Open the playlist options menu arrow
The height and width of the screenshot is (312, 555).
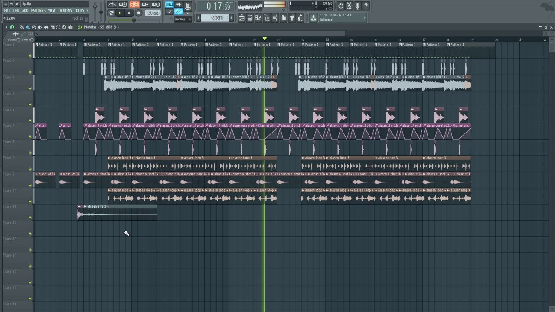click(x=6, y=27)
